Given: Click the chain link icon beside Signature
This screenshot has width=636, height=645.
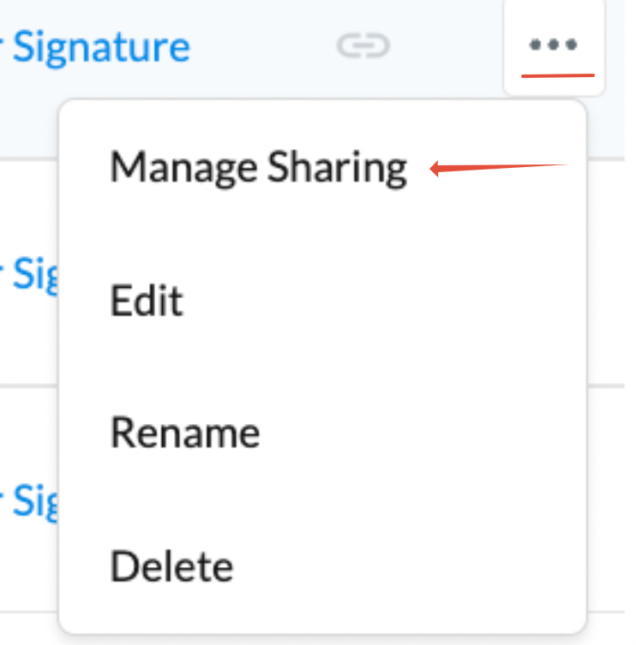Looking at the screenshot, I should pos(363,45).
